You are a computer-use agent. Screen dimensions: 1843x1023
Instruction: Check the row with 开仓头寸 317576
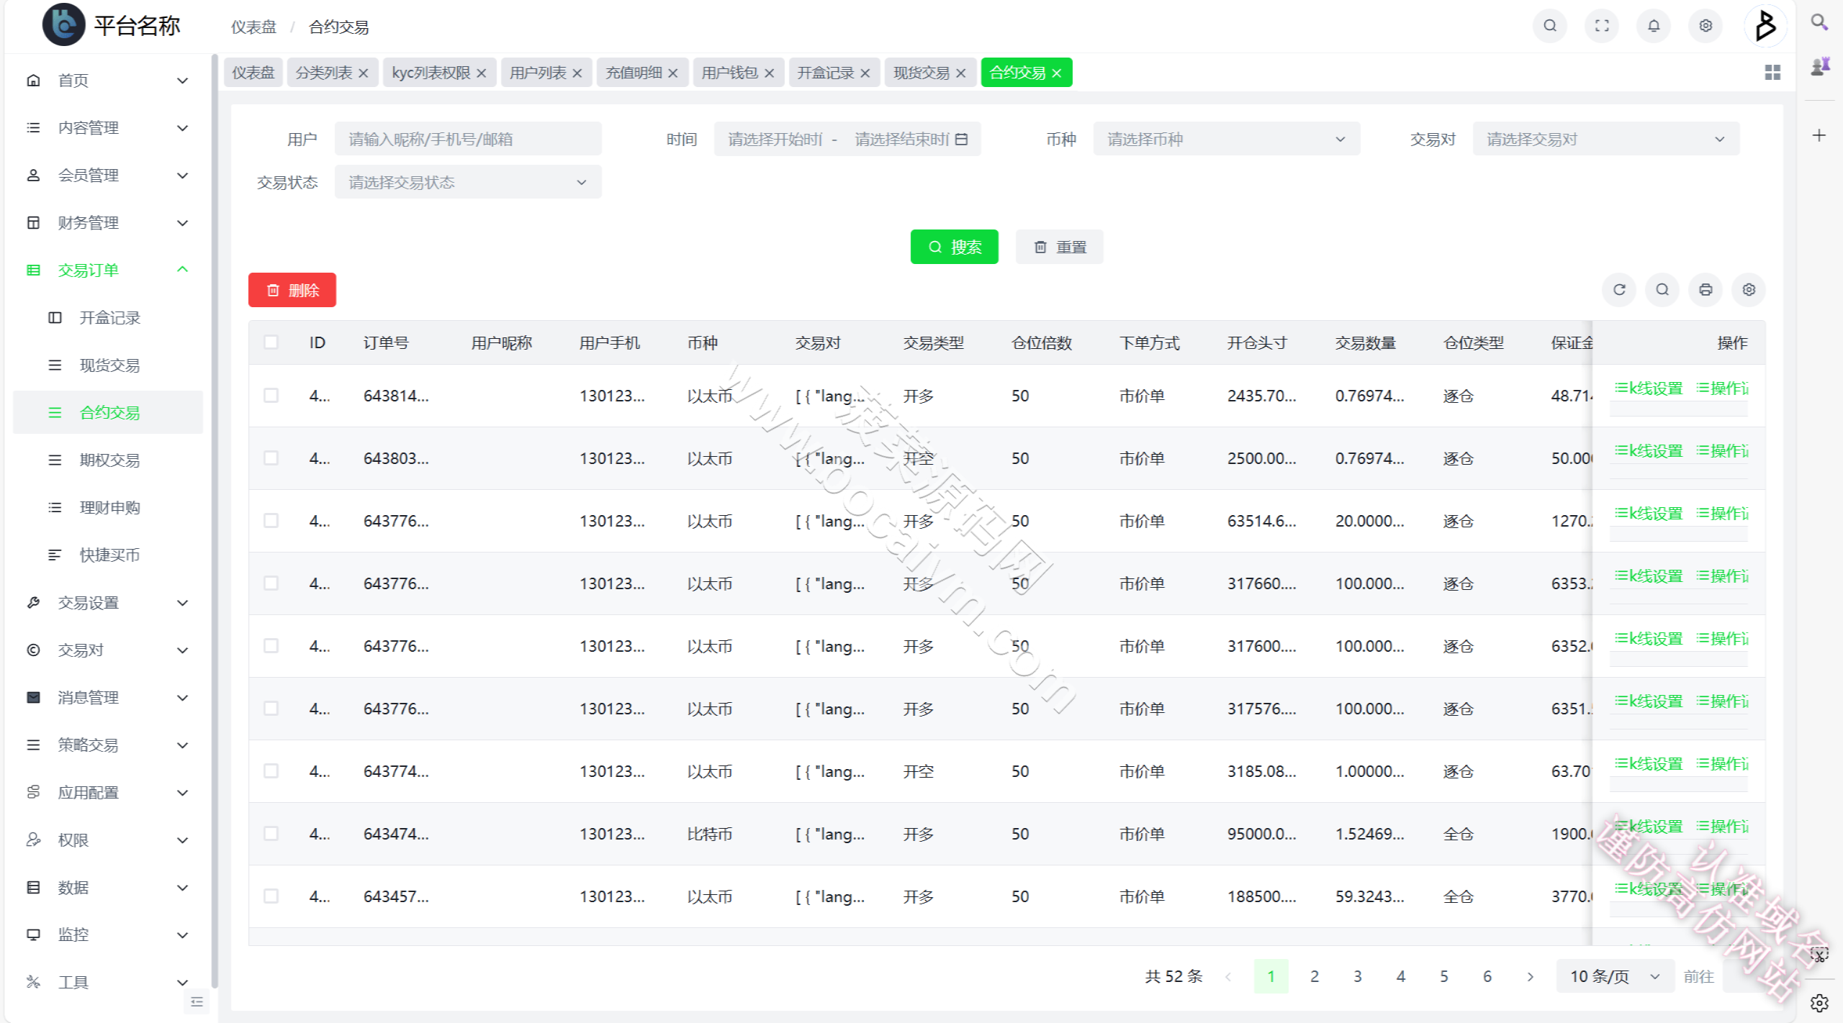point(271,709)
